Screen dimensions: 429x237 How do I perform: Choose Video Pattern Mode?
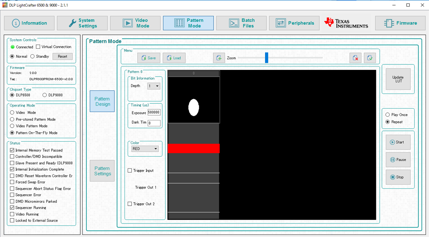point(12,126)
